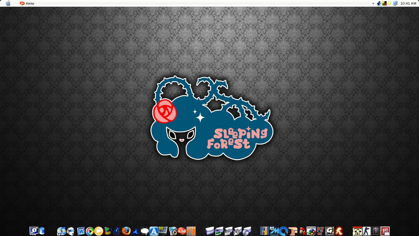Launch the orange play button player
The width and height of the screenshot is (419, 236).
click(x=99, y=231)
